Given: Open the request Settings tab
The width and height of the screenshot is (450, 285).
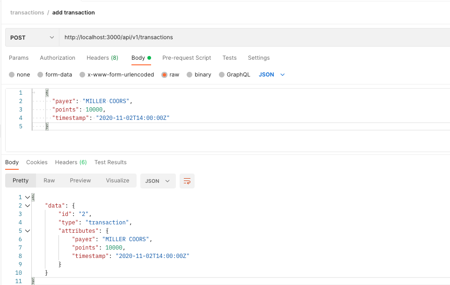Looking at the screenshot, I should [x=259, y=58].
